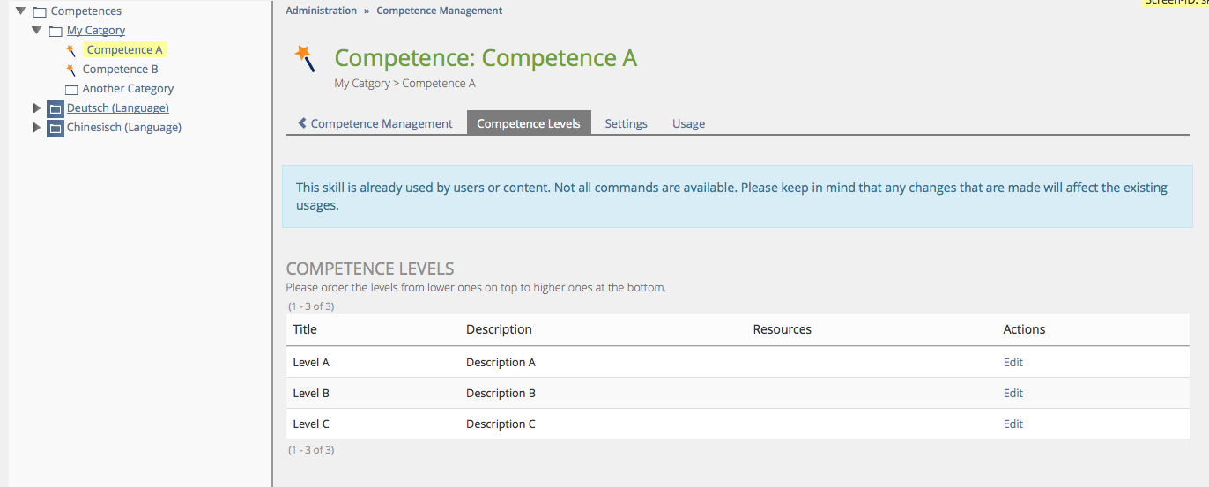Open Administration breadcrumb link
Image resolution: width=1209 pixels, height=487 pixels.
[321, 11]
